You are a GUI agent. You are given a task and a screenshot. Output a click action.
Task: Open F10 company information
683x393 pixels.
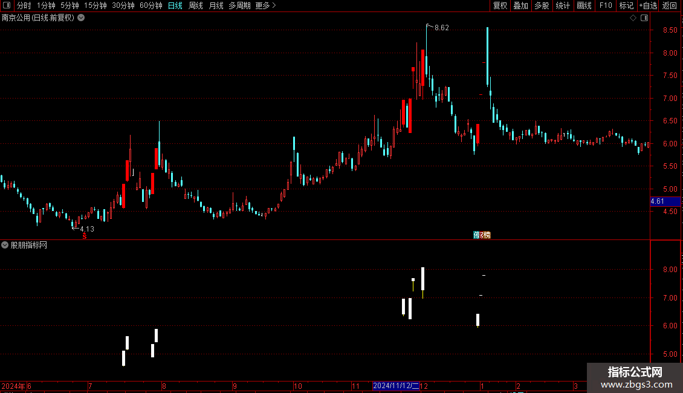tap(606, 5)
